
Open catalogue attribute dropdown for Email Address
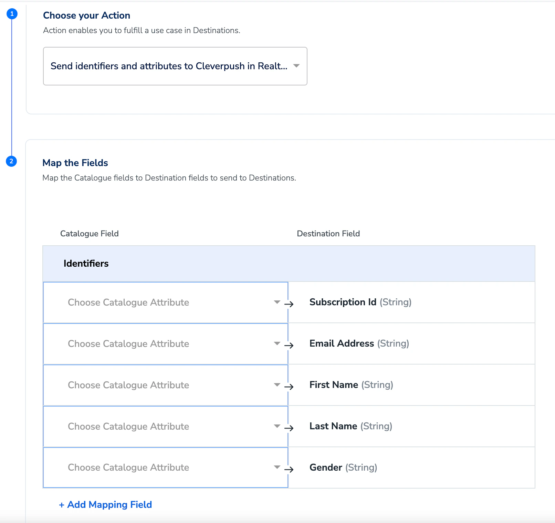point(166,344)
